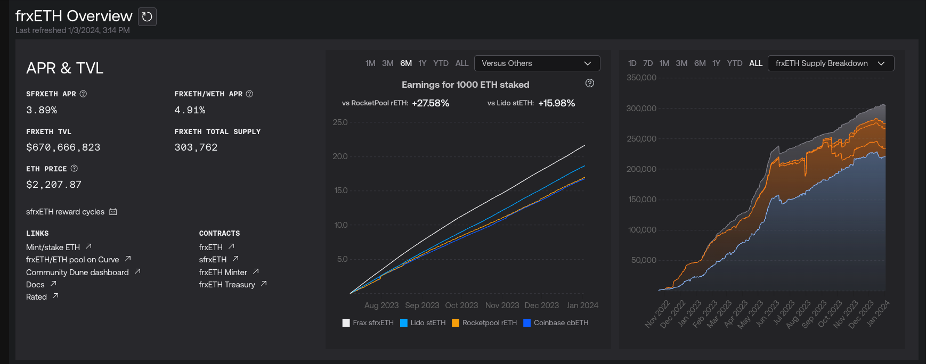Click the help icon on the earnings chart

(589, 83)
